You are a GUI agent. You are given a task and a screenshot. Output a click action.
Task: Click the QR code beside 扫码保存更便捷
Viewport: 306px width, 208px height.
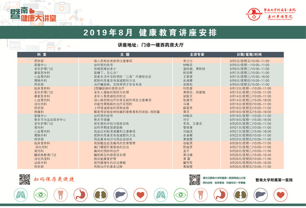[x=24, y=179]
